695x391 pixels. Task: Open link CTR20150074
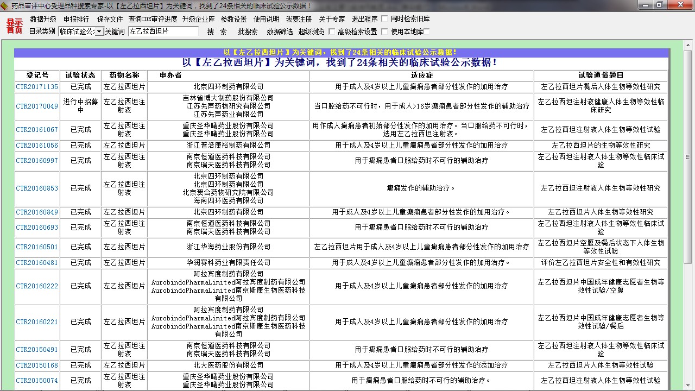(37, 381)
